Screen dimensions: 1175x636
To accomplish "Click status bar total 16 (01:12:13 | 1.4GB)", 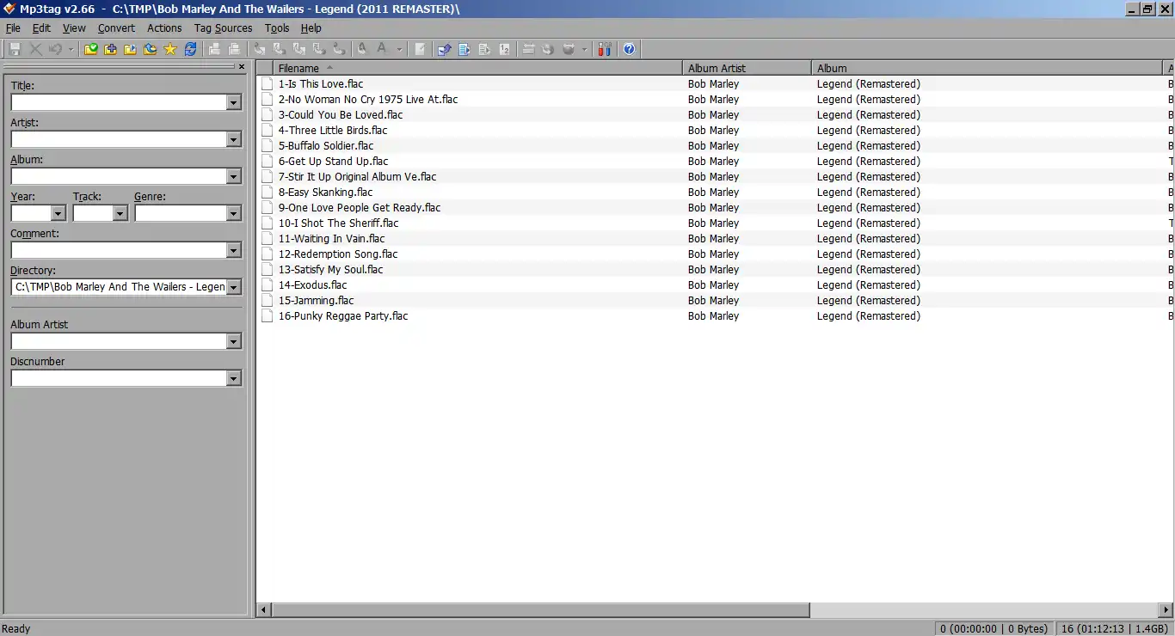I will pos(1114,628).
